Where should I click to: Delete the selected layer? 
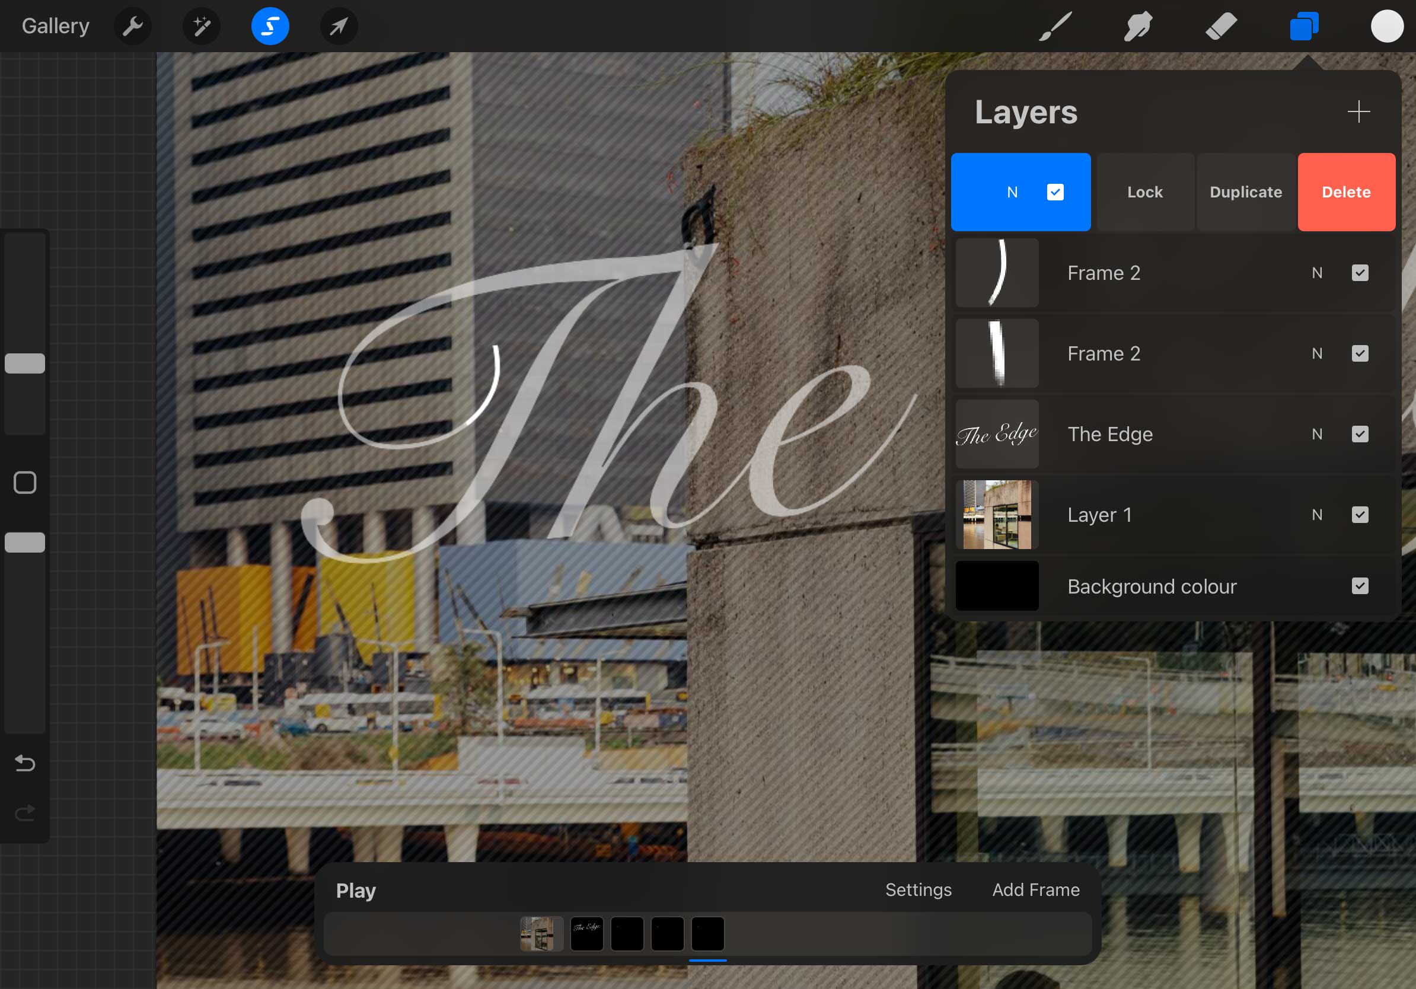(x=1345, y=192)
